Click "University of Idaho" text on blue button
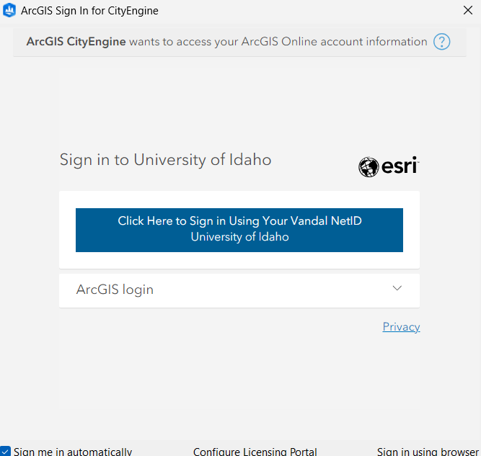Viewport: 481px width, 456px height. point(239,237)
